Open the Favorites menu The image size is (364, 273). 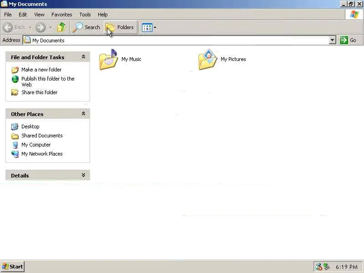[62, 15]
